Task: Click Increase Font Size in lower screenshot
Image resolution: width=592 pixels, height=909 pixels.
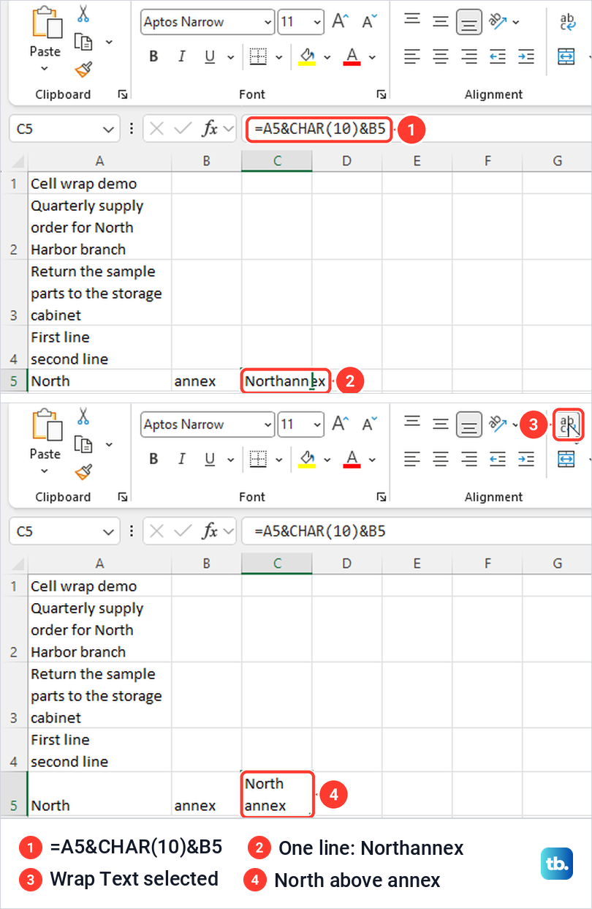Action: 340,424
